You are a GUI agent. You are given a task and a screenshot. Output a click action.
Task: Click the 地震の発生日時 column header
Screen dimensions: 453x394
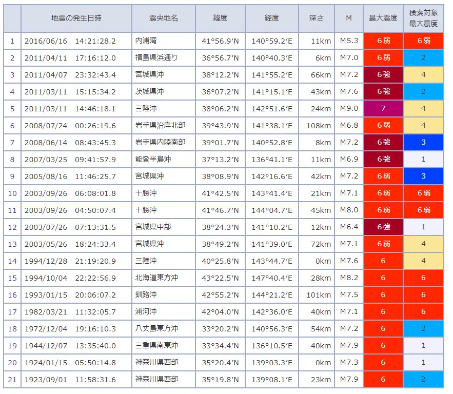76,18
